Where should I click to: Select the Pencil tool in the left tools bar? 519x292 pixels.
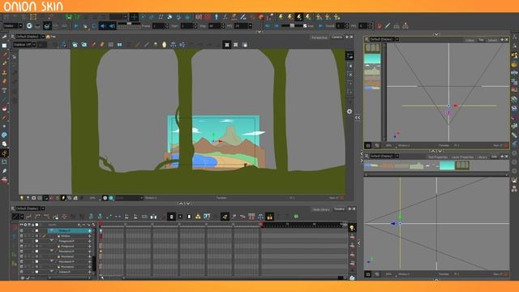[x=4, y=63]
